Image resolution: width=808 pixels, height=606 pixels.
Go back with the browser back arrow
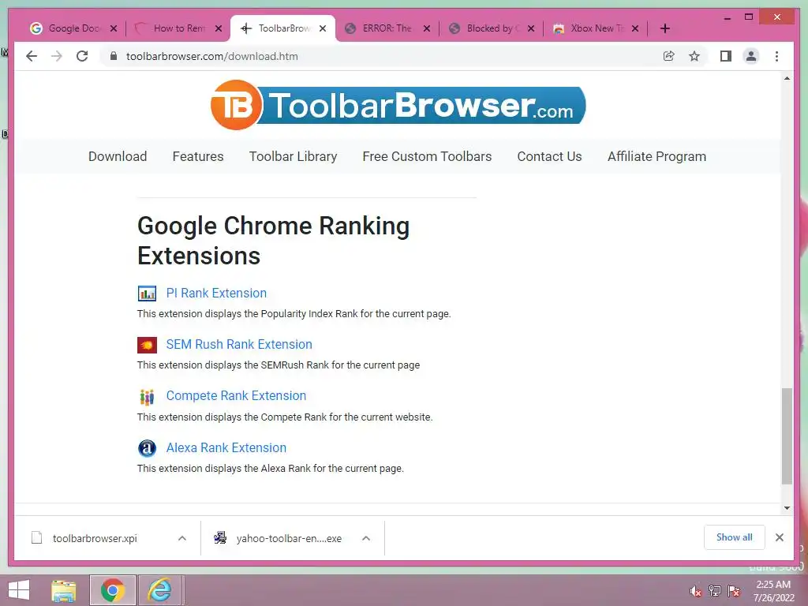click(32, 56)
